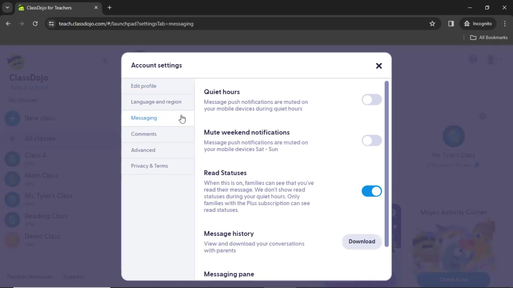This screenshot has height=288, width=513.
Task: Open Language and region settings
Action: pyautogui.click(x=156, y=102)
